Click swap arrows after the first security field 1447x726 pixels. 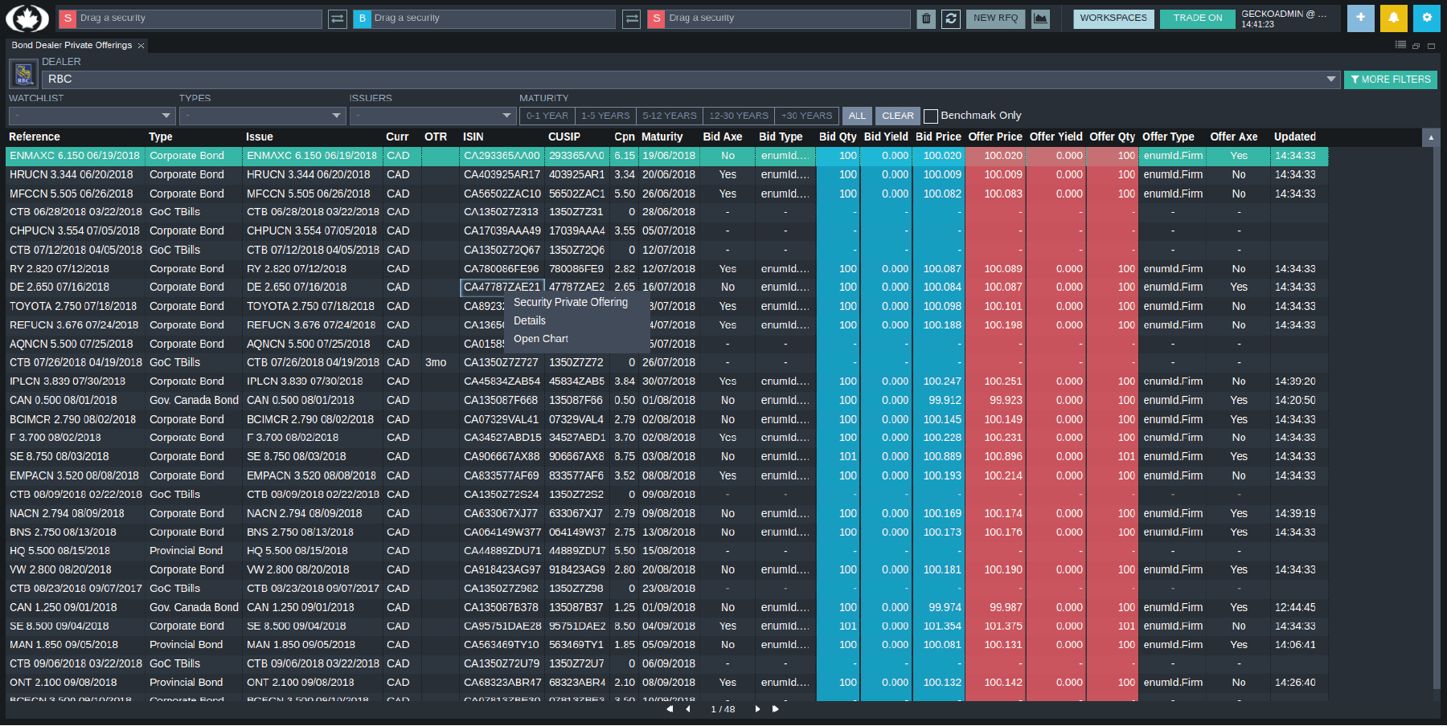(338, 18)
